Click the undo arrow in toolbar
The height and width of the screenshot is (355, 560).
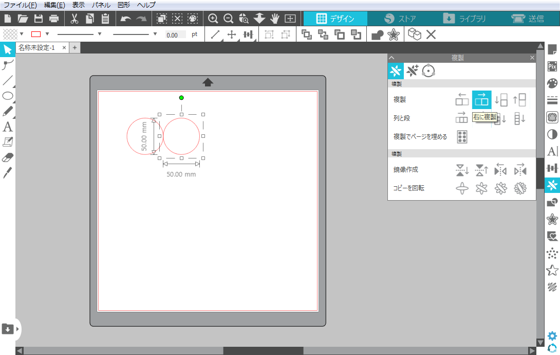[126, 19]
